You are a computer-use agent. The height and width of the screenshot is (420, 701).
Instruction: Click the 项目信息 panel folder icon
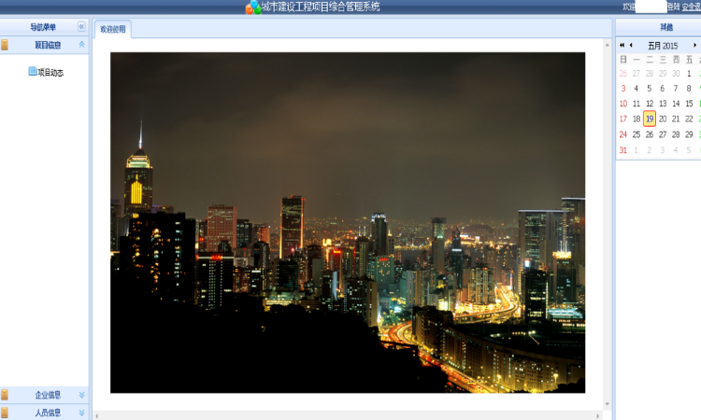click(x=5, y=45)
